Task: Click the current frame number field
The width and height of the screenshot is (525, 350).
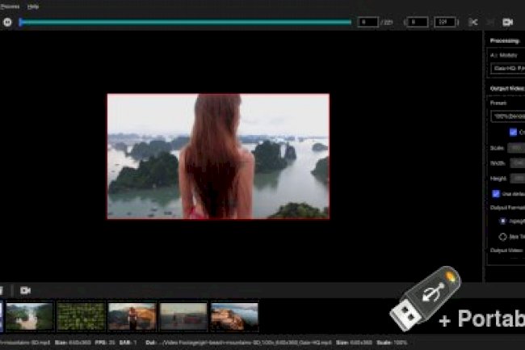Action: click(x=367, y=22)
